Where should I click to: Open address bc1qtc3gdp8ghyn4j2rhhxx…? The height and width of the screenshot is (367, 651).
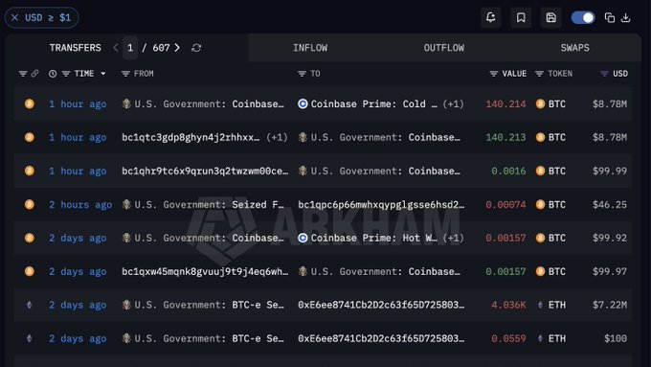click(x=191, y=137)
